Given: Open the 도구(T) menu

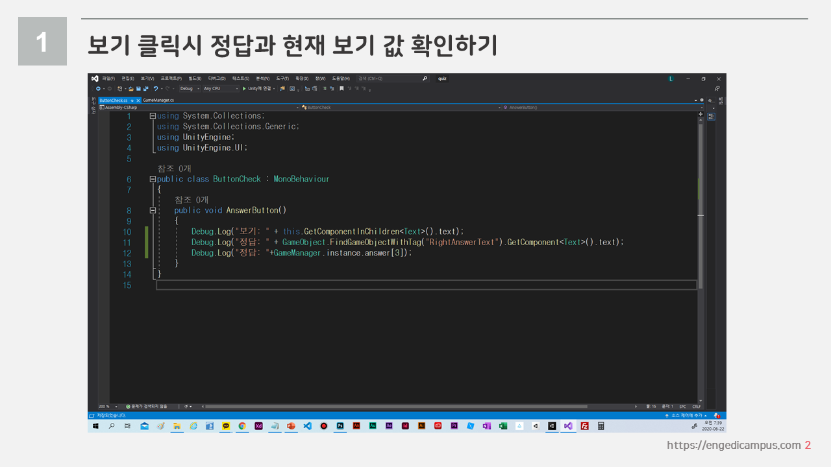Looking at the screenshot, I should pyautogui.click(x=282, y=78).
